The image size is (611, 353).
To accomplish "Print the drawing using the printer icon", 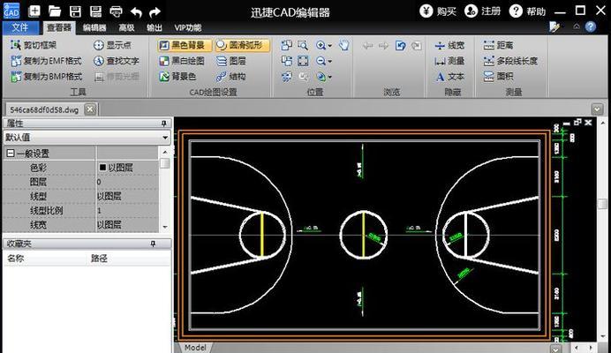I will [x=117, y=11].
